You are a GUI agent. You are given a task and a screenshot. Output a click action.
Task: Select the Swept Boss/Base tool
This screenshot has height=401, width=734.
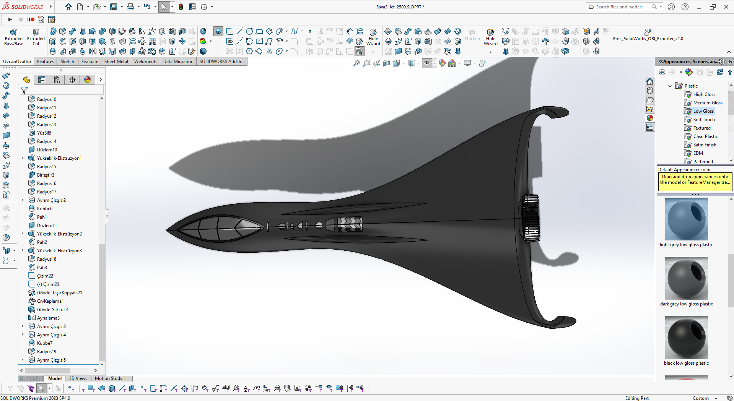[73, 31]
